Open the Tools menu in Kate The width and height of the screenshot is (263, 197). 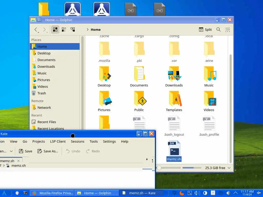pyautogui.click(x=93, y=141)
